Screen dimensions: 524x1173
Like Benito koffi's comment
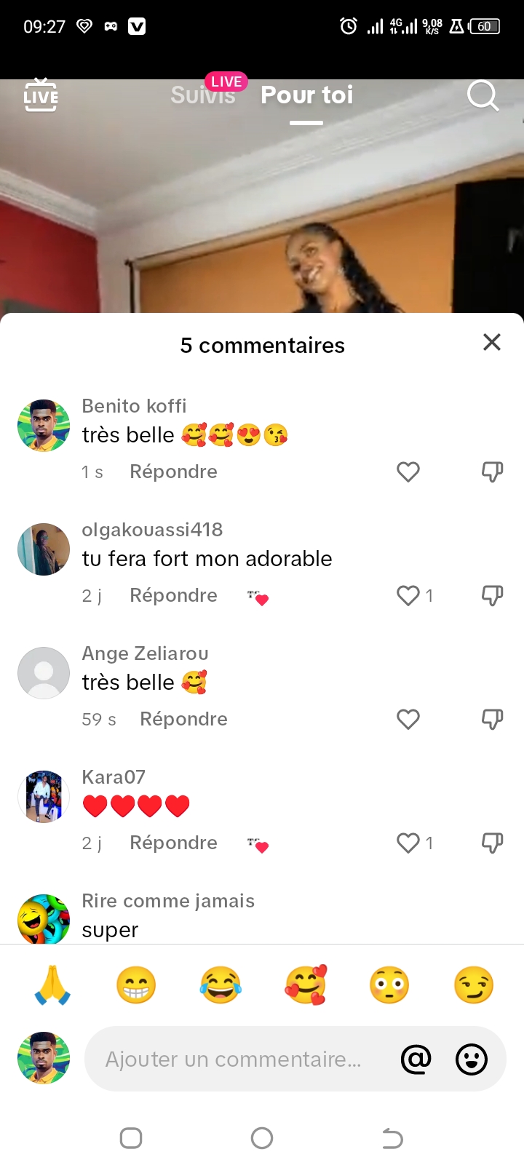pos(408,472)
